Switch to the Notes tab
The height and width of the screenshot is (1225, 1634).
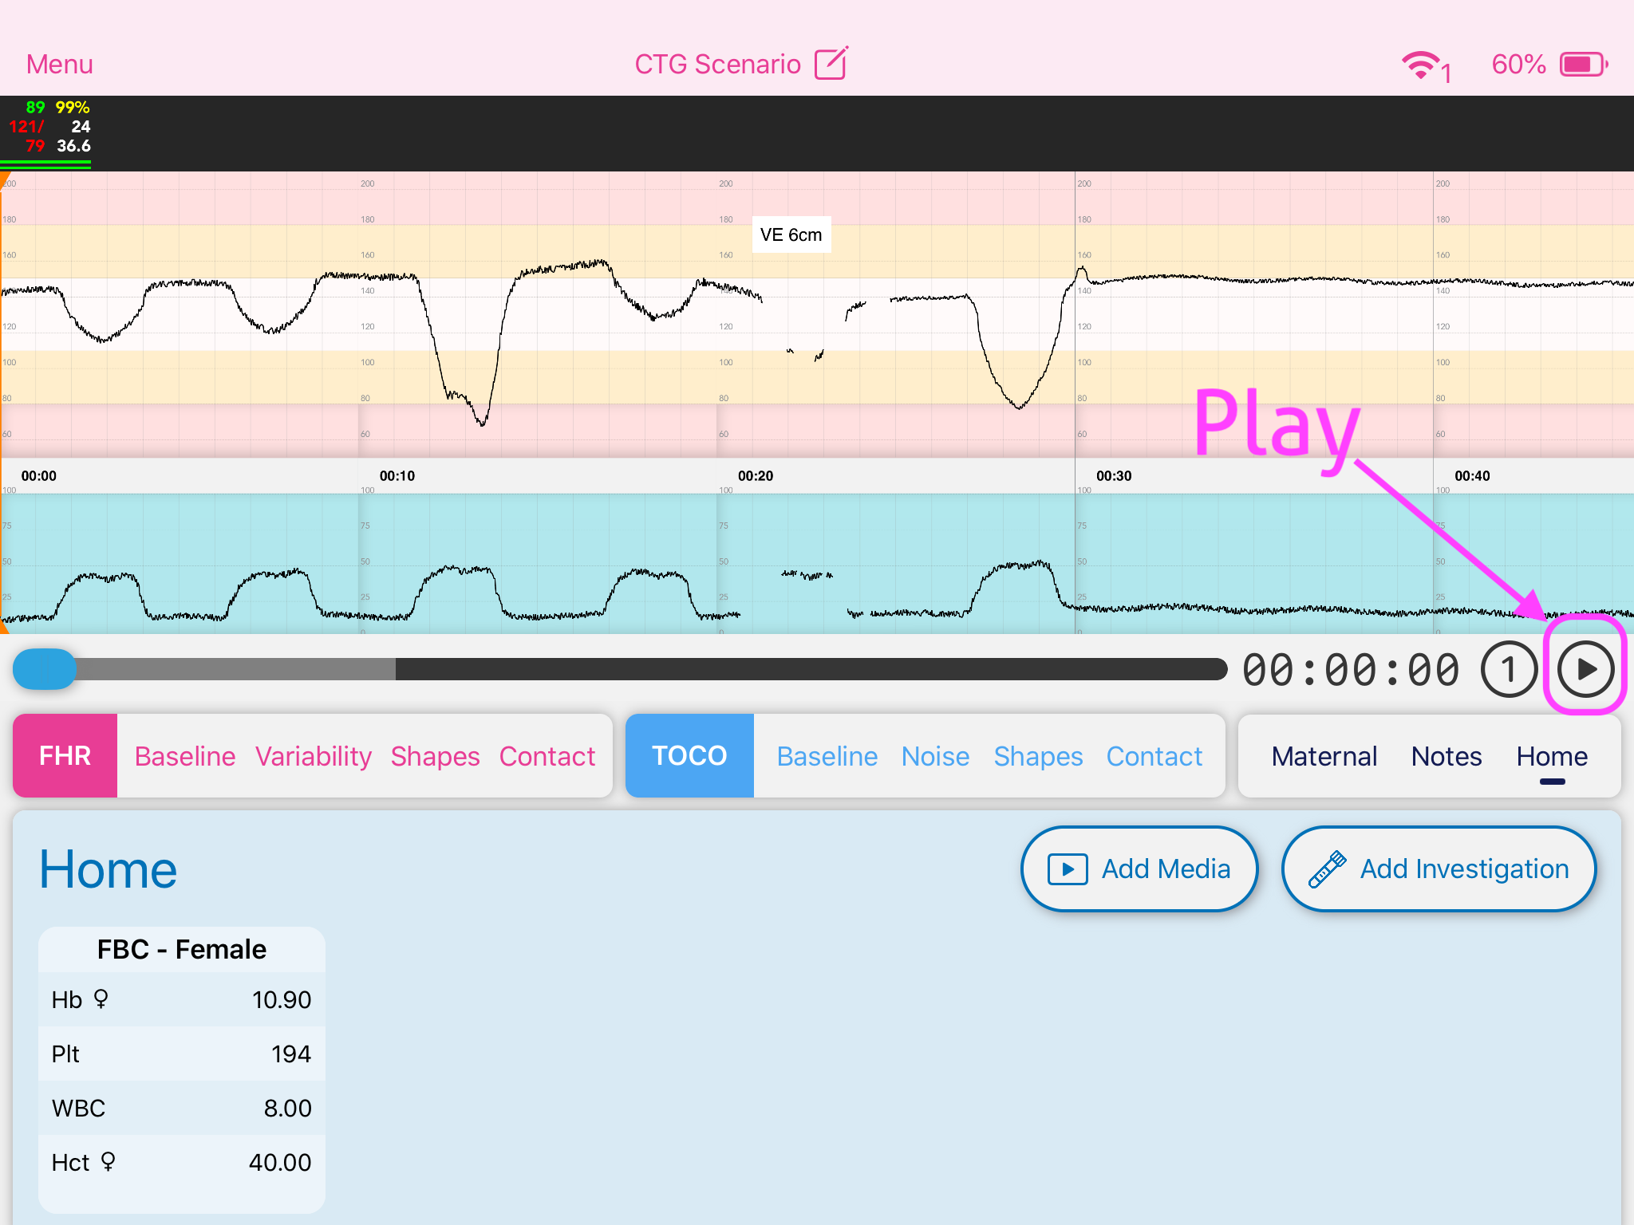[x=1447, y=755]
